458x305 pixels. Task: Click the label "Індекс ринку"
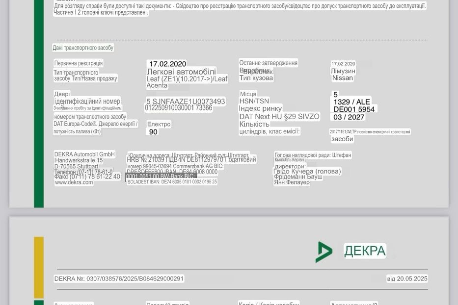pyautogui.click(x=260, y=108)
